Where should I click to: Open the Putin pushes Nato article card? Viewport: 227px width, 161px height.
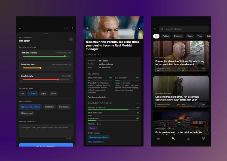(x=181, y=123)
